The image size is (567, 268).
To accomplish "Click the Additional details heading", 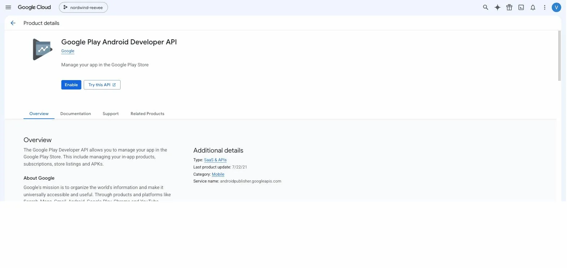I will tap(218, 150).
